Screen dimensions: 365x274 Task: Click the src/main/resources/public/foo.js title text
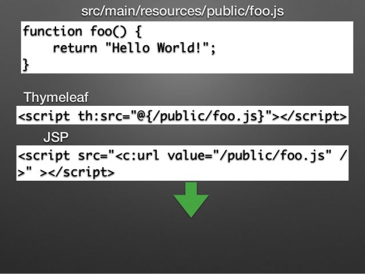coord(182,11)
